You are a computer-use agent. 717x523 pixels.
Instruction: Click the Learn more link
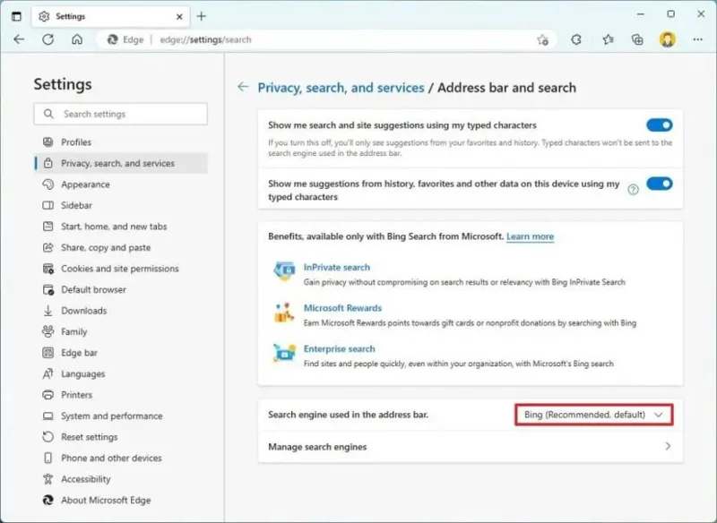pyautogui.click(x=530, y=236)
